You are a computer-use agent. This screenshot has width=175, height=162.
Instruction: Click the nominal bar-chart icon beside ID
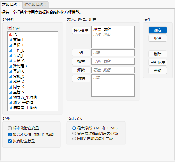click(10, 34)
